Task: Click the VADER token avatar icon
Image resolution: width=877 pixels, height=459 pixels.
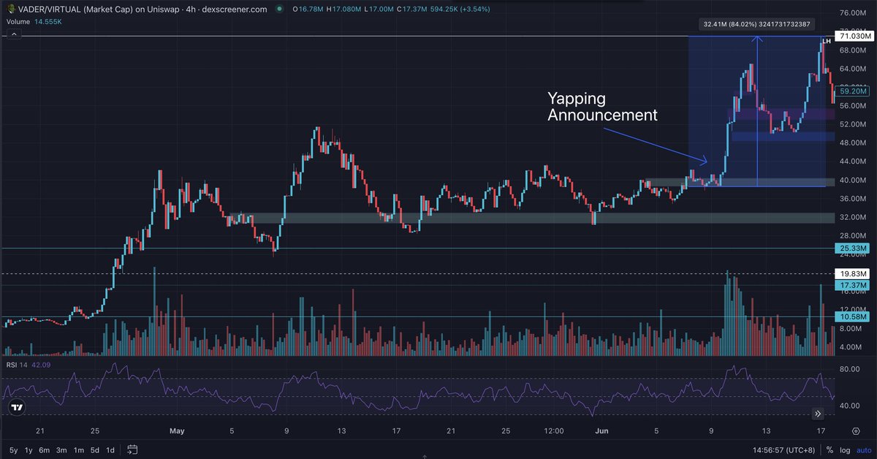Action: pyautogui.click(x=11, y=9)
